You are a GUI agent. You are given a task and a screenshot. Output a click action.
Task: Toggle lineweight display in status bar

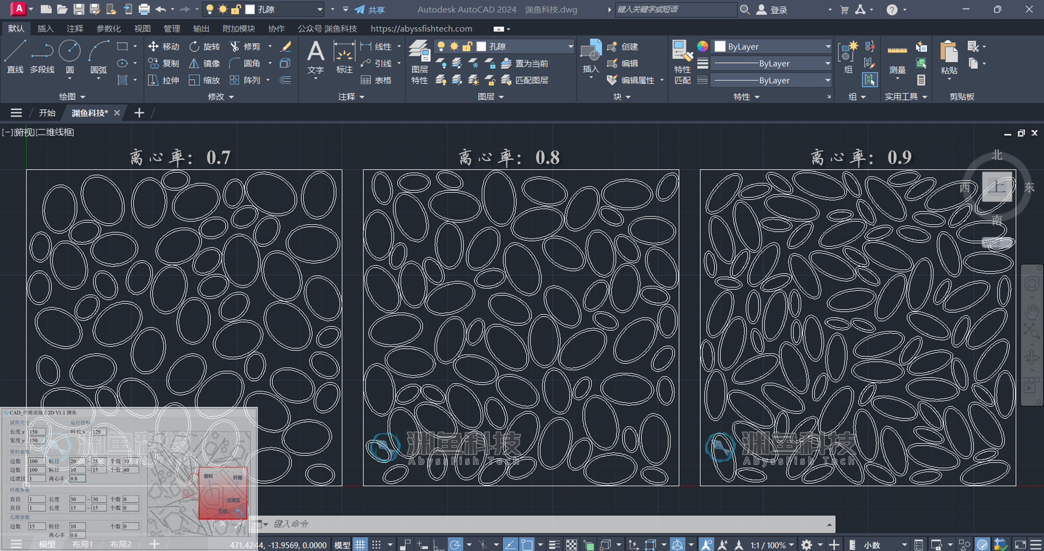click(554, 545)
